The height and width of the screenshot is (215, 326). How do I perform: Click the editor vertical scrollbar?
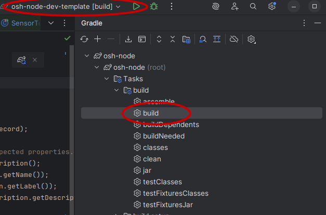click(72, 129)
